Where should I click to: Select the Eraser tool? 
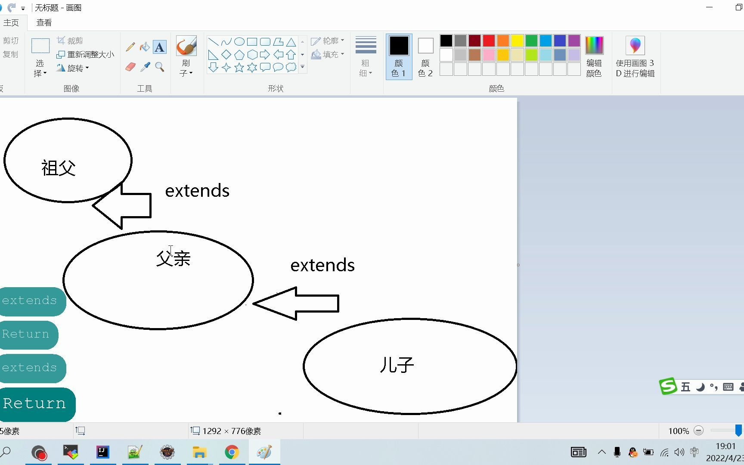pos(130,67)
